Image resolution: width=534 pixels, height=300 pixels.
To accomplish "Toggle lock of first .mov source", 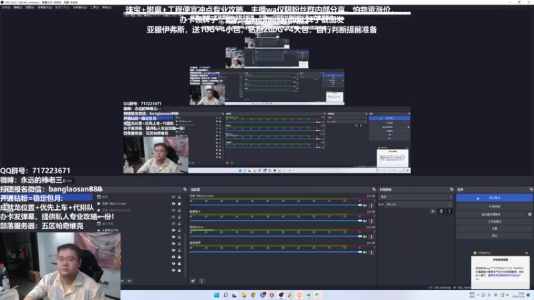I will (x=180, y=203).
